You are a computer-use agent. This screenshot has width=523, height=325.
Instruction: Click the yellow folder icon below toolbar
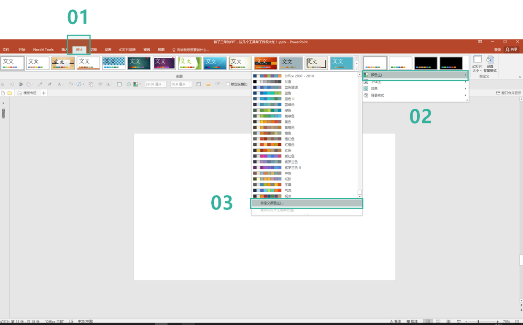pyautogui.click(x=10, y=93)
